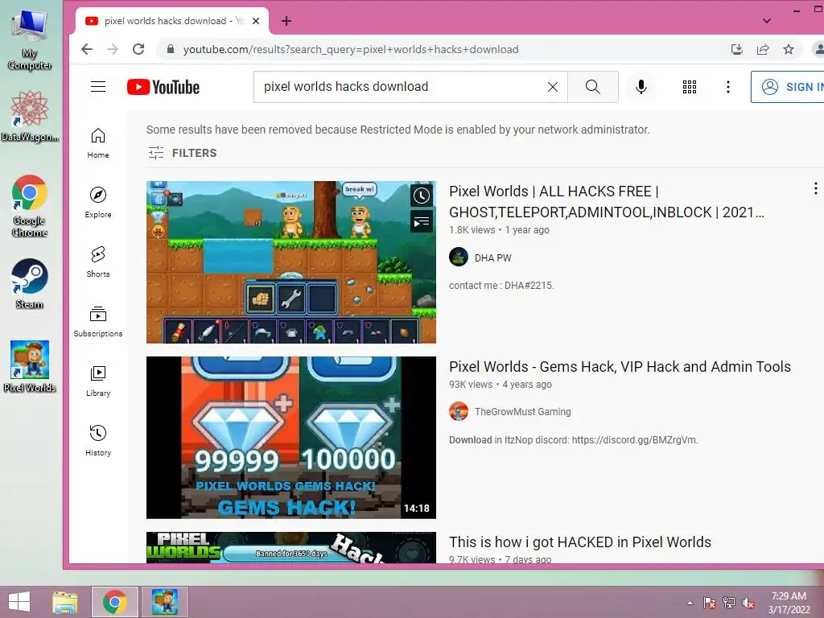Click the address bar URL
The height and width of the screenshot is (618, 824).
point(351,49)
